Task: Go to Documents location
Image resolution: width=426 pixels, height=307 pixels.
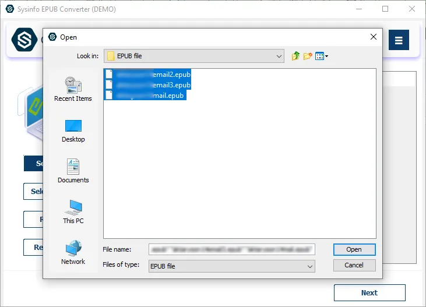Action: (73, 171)
